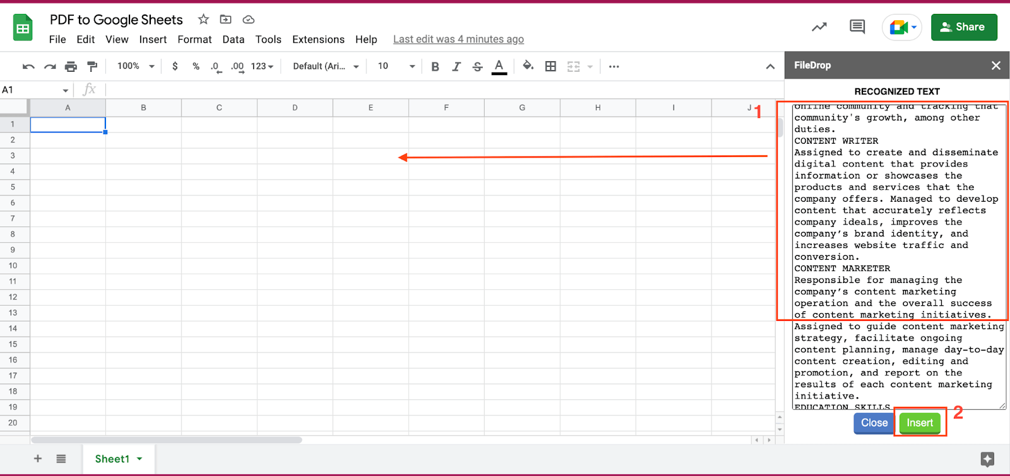The height and width of the screenshot is (476, 1010).
Task: Open the Help menu
Action: 366,39
